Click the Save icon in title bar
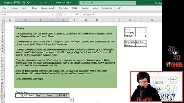The image size is (184, 103). point(24,3)
